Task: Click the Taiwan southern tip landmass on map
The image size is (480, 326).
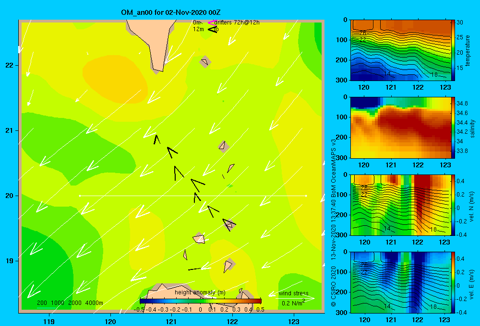Action: coord(153,43)
